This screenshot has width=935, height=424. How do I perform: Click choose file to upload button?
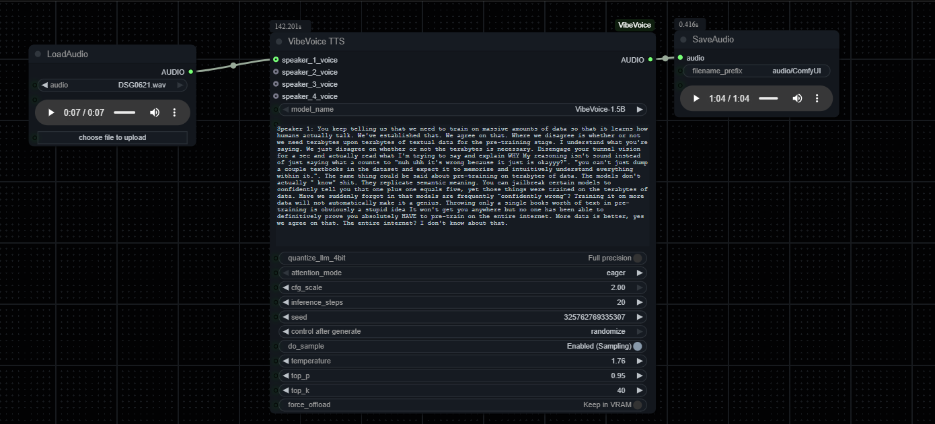(112, 137)
